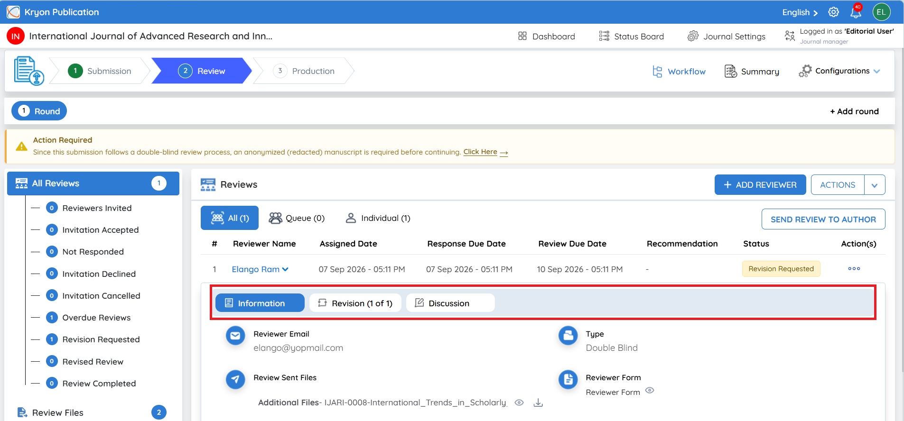Image resolution: width=904 pixels, height=421 pixels.
Task: Download the Additional Files manuscript
Action: [538, 403]
